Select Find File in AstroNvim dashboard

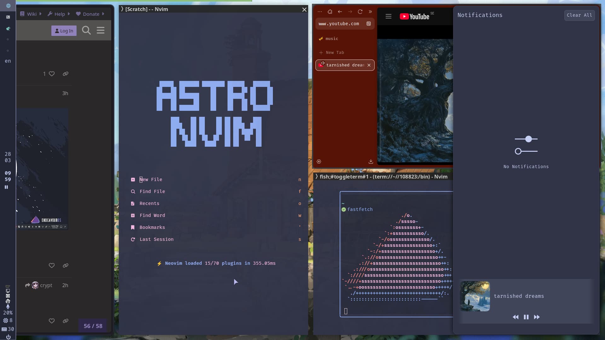tap(216, 191)
